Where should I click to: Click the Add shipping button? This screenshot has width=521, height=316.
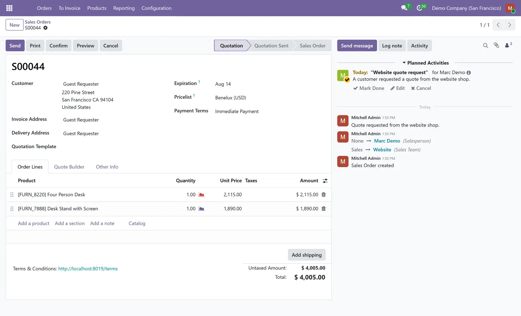coord(307,255)
